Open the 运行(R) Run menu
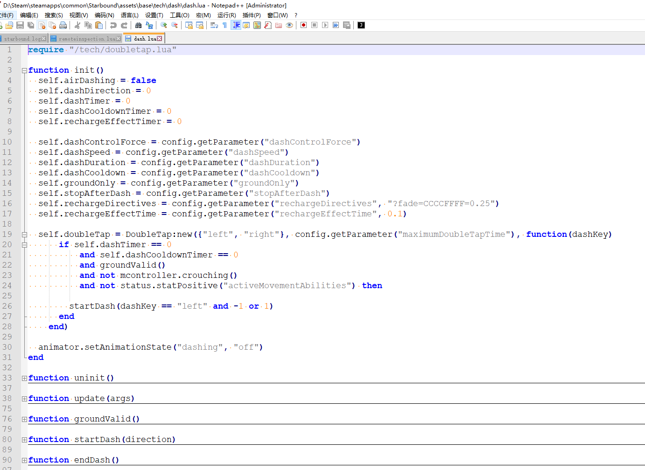The image size is (645, 470). (226, 15)
